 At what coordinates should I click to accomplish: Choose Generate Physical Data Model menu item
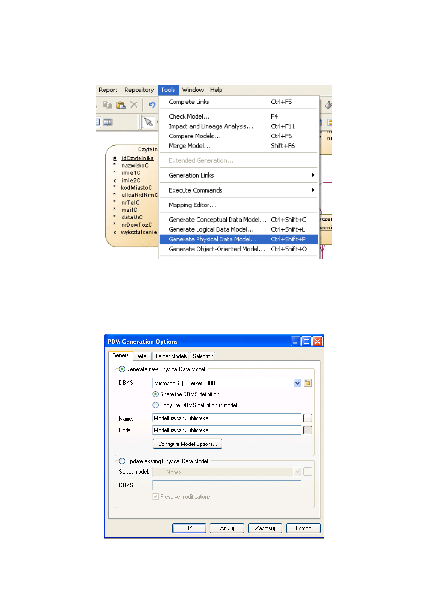pos(213,239)
